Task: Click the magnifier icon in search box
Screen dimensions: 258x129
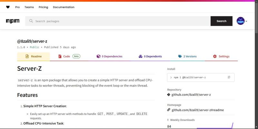Action: [x=31, y=21]
